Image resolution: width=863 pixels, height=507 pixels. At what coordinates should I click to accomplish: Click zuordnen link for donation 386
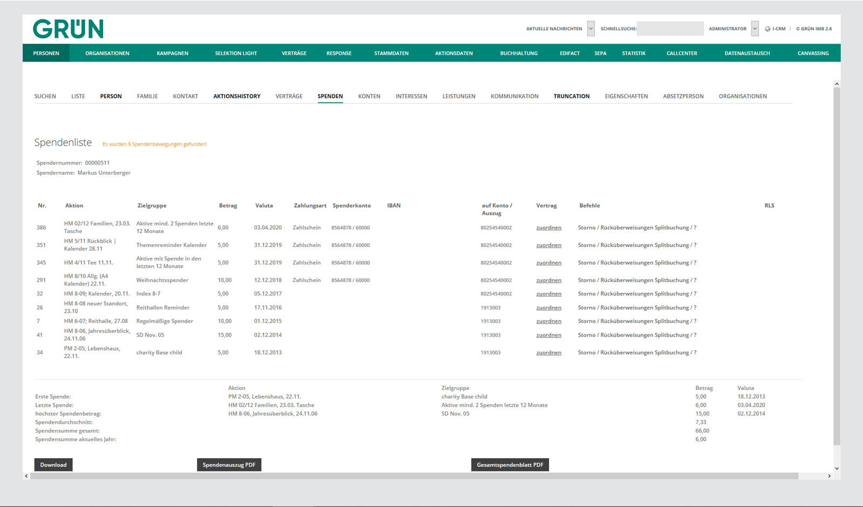coord(549,228)
